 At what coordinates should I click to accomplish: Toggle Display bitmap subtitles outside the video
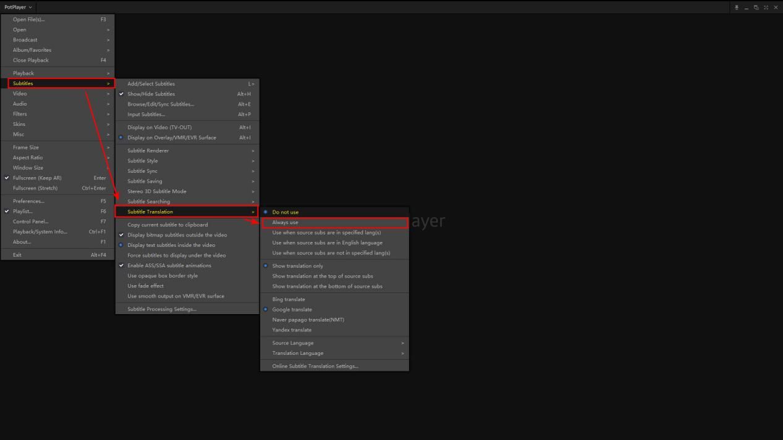(187, 235)
